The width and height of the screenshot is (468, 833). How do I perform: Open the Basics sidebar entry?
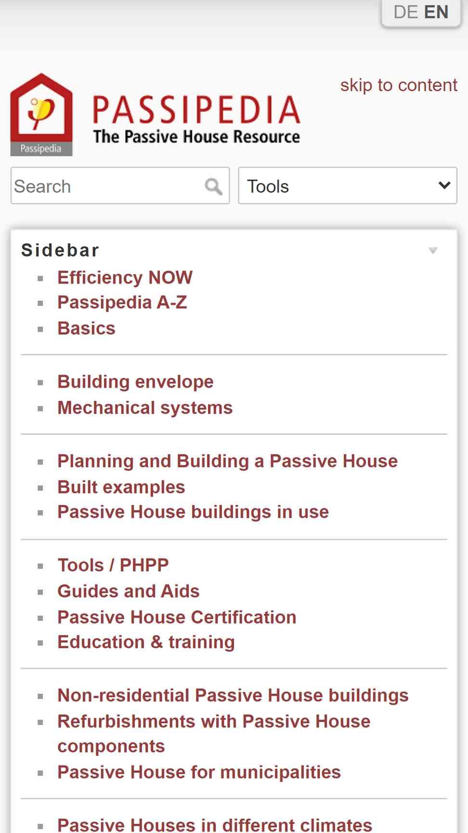coord(87,328)
